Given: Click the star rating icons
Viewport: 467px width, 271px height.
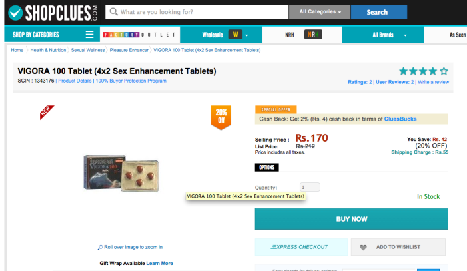Looking at the screenshot, I should pos(423,71).
